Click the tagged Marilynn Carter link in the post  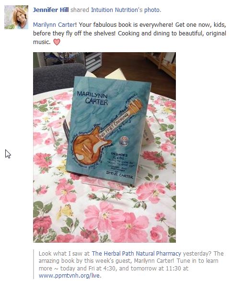tap(54, 24)
